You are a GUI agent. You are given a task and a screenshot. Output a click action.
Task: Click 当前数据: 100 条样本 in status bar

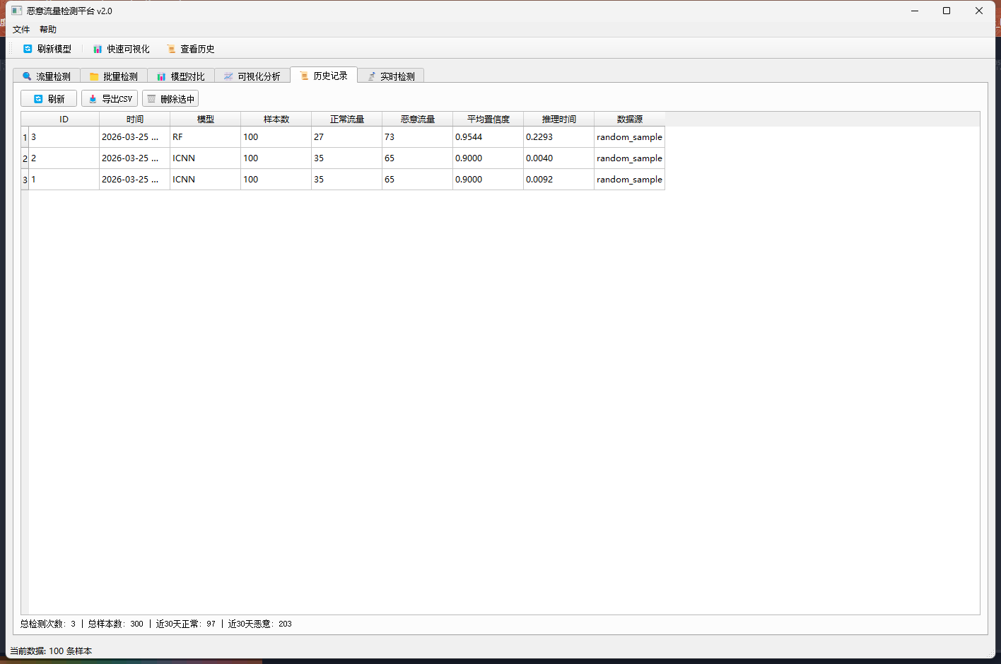point(51,651)
